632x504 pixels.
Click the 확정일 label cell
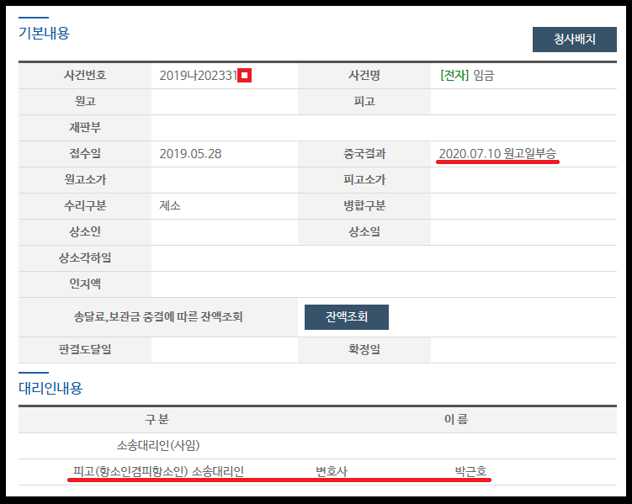[x=364, y=349]
